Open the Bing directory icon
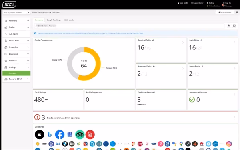Screen dimensions: 240x150 50,134
